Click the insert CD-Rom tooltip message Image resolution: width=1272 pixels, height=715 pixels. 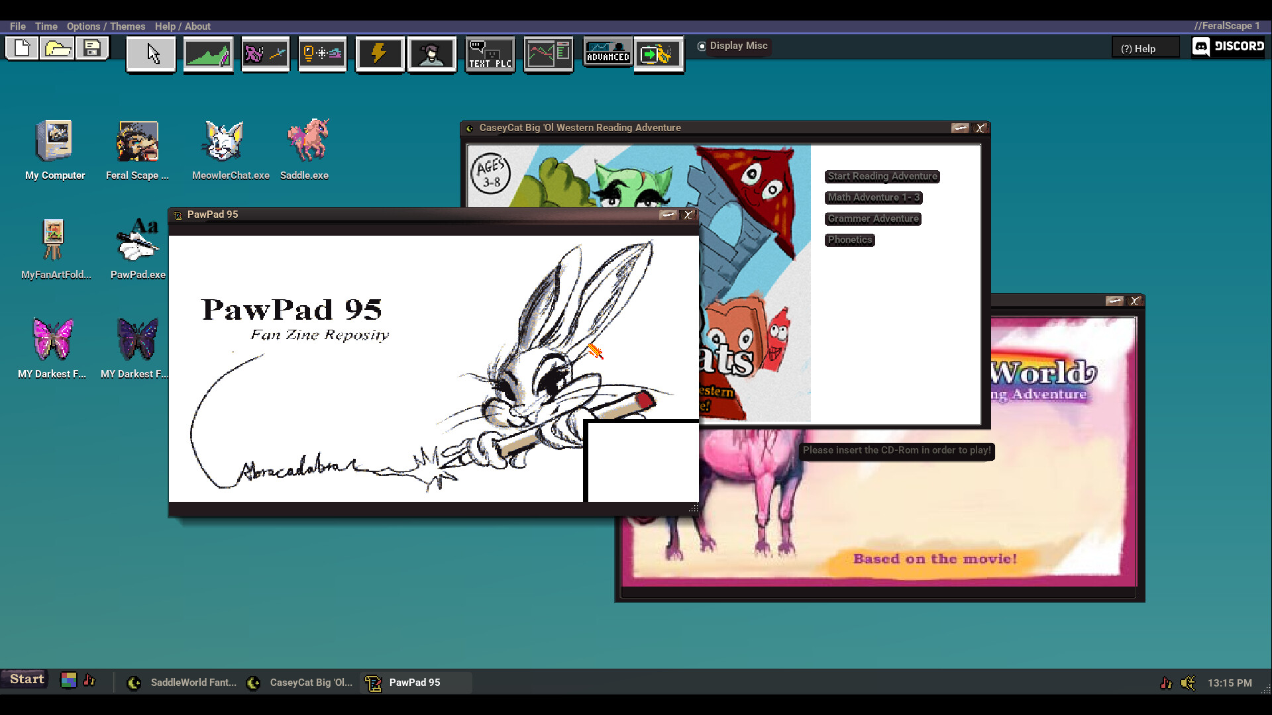pyautogui.click(x=897, y=451)
